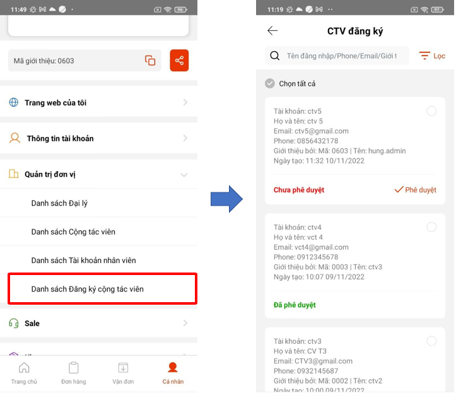
Task: Select the ctv3 account radio button
Action: pyautogui.click(x=431, y=341)
